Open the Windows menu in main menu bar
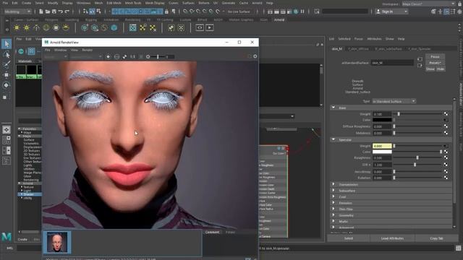This screenshot has height=260, width=463. coord(83,3)
